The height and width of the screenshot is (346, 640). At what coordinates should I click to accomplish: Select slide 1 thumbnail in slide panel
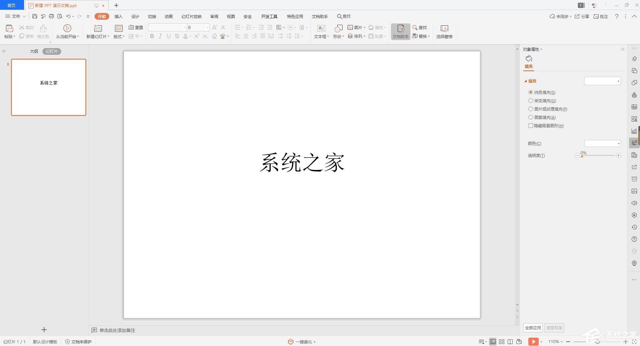[x=48, y=87]
